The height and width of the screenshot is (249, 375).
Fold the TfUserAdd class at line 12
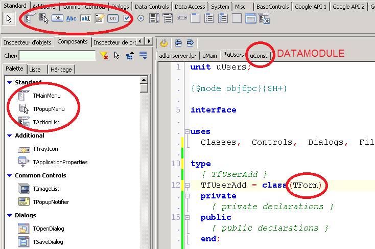coord(188,185)
